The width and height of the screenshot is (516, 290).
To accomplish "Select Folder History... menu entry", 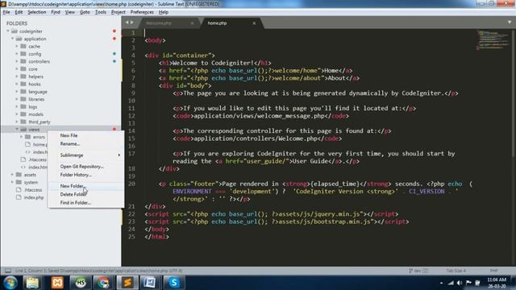I will [86, 175].
